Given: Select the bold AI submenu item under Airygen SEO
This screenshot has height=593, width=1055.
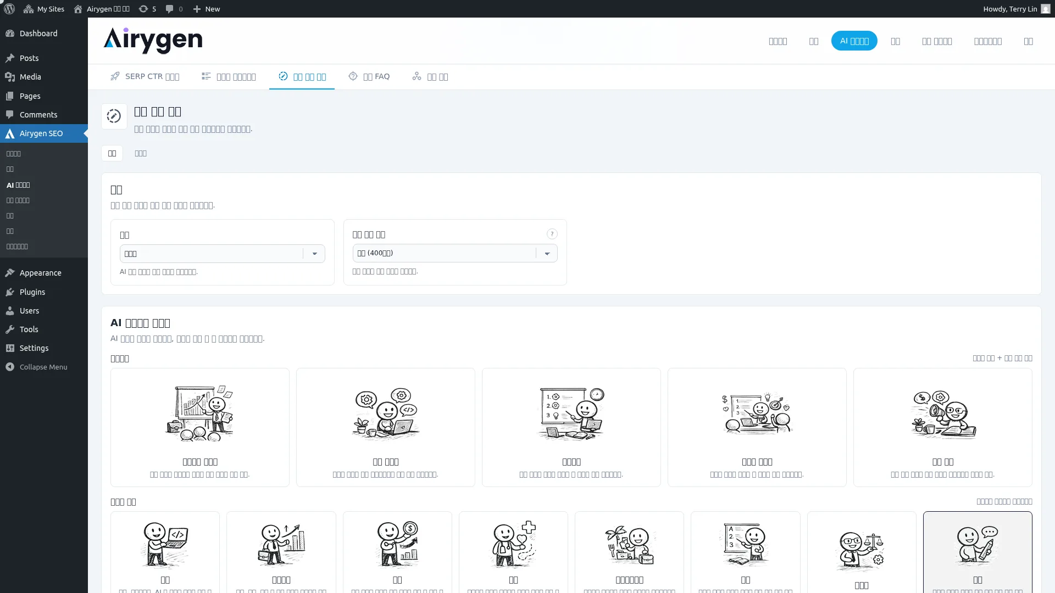Looking at the screenshot, I should click(x=18, y=185).
